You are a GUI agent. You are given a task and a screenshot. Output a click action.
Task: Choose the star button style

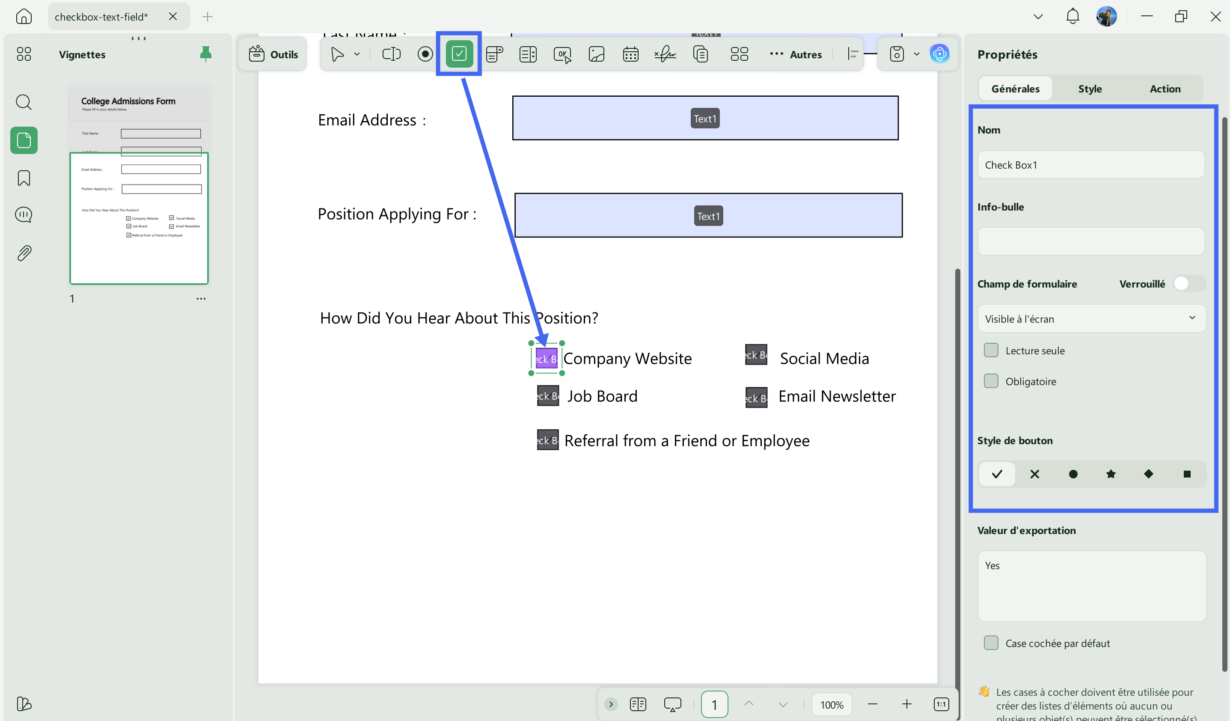click(1111, 474)
